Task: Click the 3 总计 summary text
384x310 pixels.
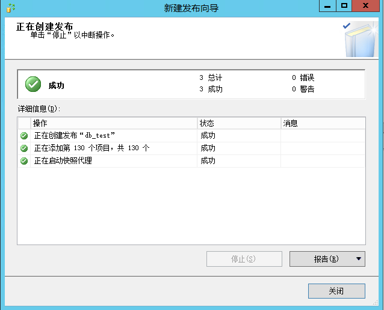Action: [211, 77]
